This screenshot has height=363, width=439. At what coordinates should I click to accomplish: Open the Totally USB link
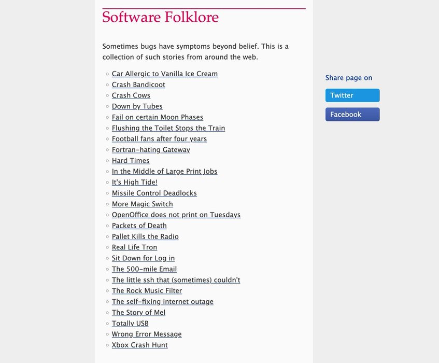tap(130, 323)
